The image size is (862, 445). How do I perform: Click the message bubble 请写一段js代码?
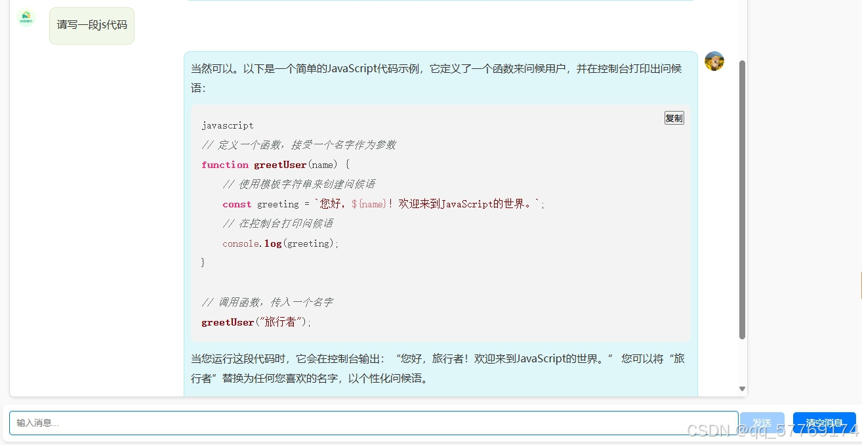coord(92,26)
